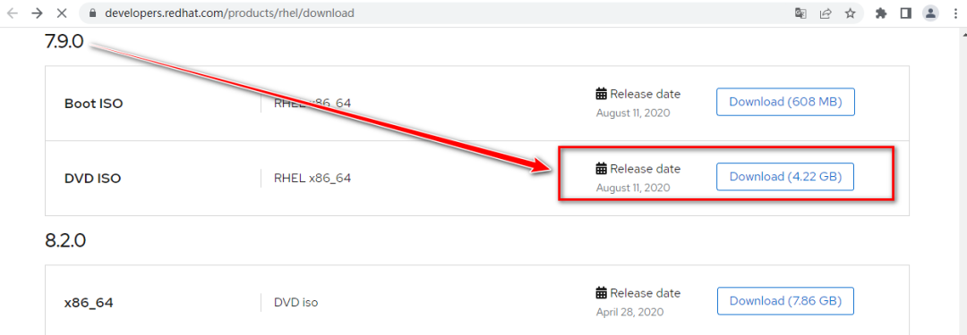The image size is (967, 335).
Task: Open Chrome three-dot menu
Action: (954, 13)
